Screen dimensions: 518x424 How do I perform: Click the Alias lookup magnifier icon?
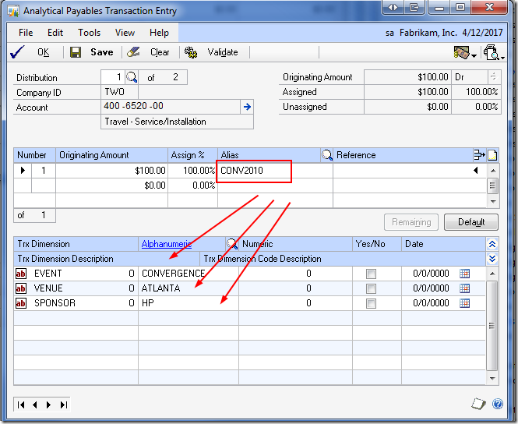(327, 155)
